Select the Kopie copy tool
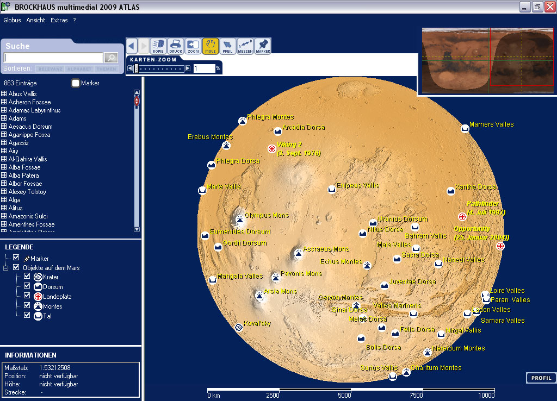 point(158,46)
